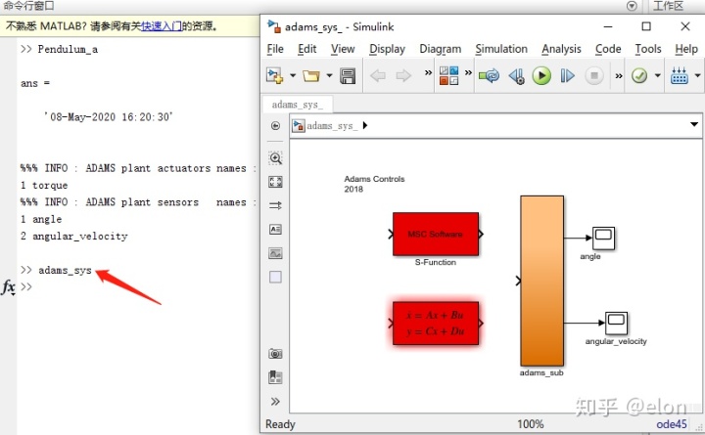This screenshot has width=705, height=435.
Task: Select the red MSC Software S-Function block
Action: pyautogui.click(x=435, y=235)
